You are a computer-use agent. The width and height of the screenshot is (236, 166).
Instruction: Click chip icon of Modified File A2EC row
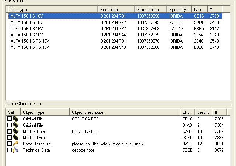tap(15, 138)
